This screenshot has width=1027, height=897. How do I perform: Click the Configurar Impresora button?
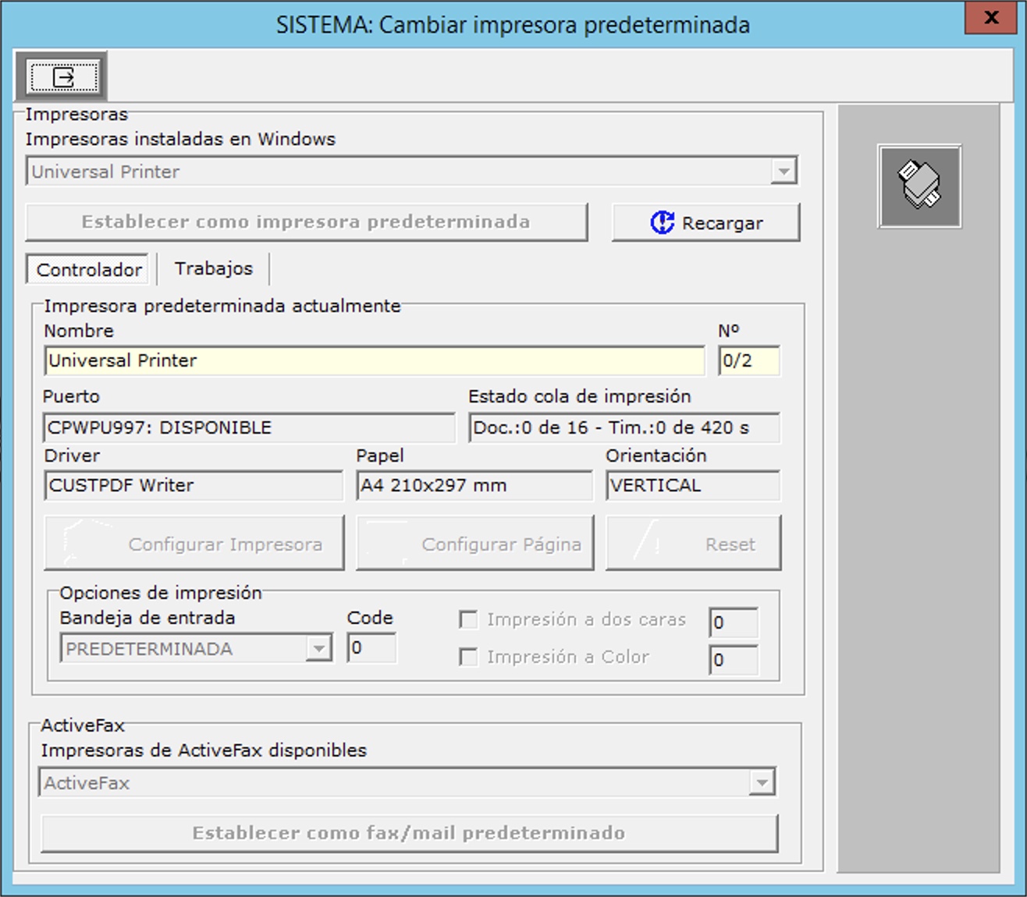point(194,544)
